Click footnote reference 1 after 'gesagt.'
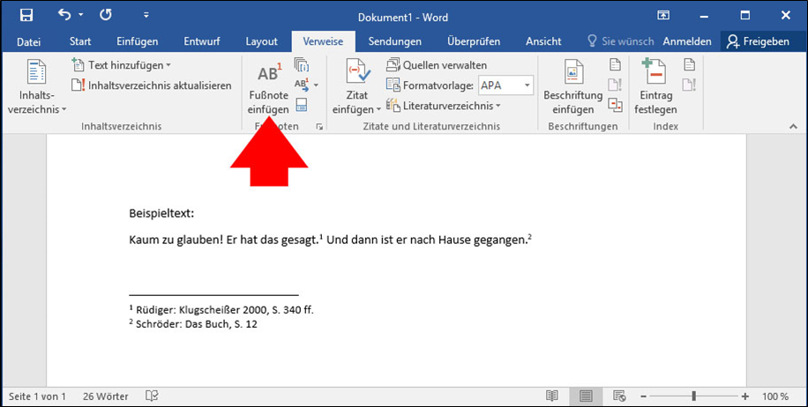 (320, 237)
